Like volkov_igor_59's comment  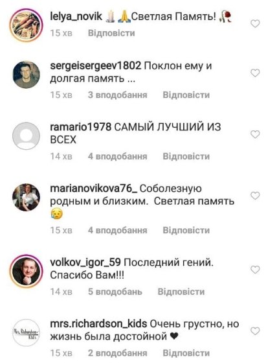point(255,270)
